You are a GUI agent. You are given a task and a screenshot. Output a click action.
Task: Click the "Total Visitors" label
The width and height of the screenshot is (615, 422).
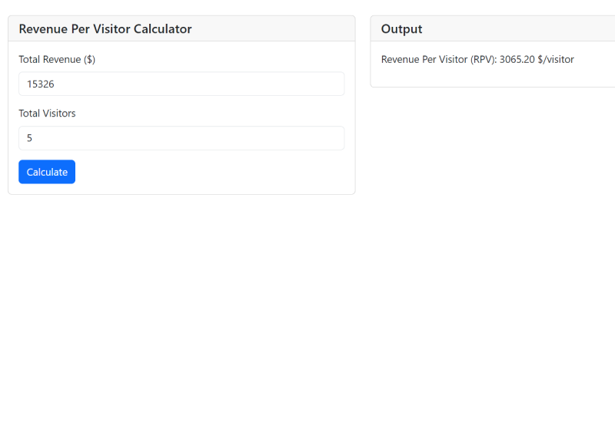(47, 113)
